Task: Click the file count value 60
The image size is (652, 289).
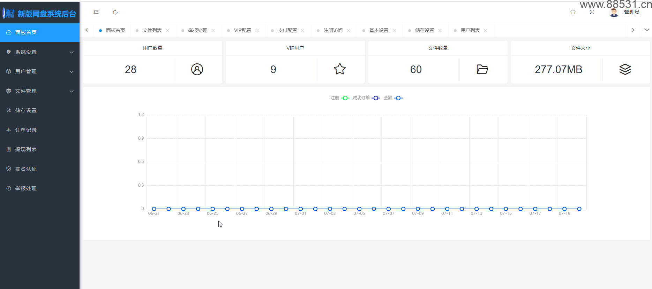Action: pyautogui.click(x=416, y=69)
